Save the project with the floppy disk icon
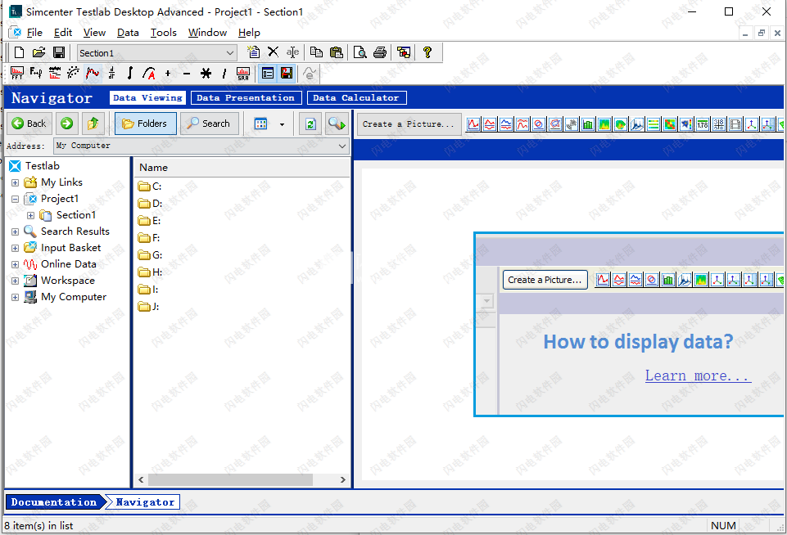787x535 pixels. 59,52
